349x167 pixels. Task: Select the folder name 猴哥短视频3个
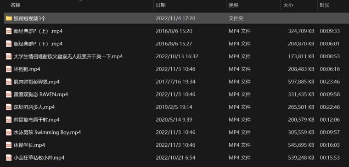[29, 18]
